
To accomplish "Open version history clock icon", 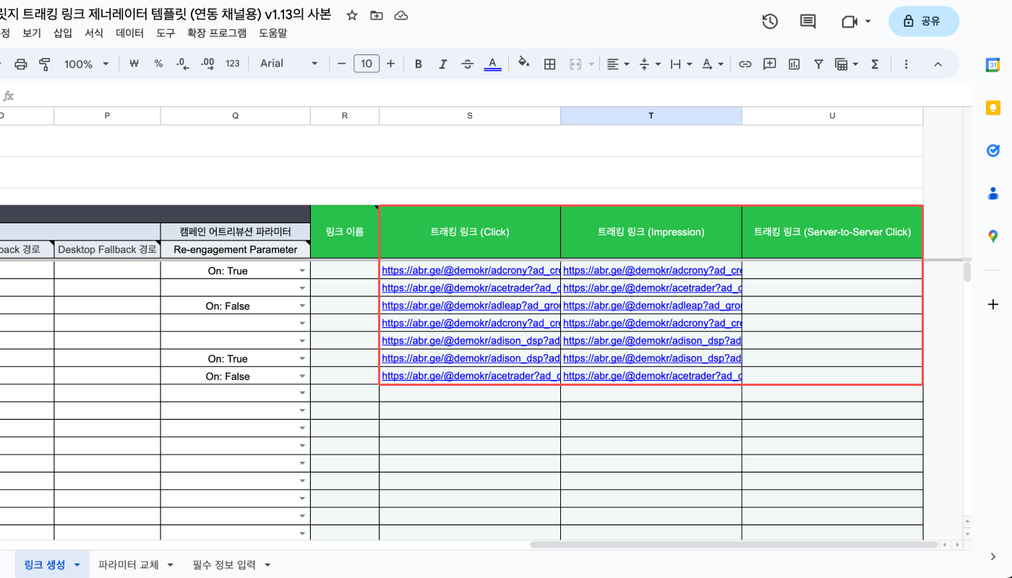I will [770, 22].
